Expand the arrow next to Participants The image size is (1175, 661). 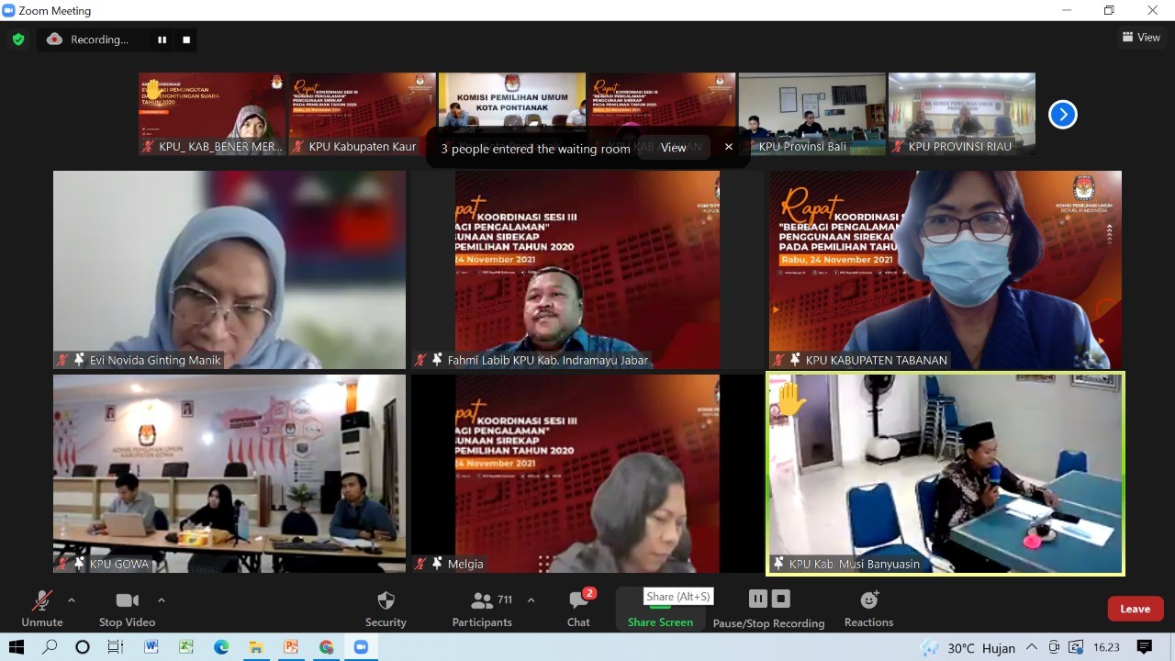531,600
